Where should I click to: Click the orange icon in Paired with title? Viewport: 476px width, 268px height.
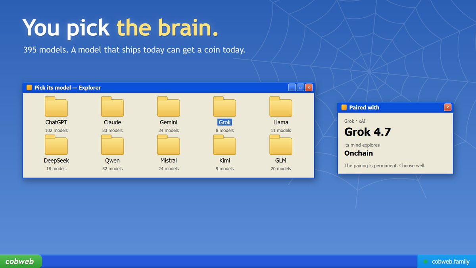344,108
